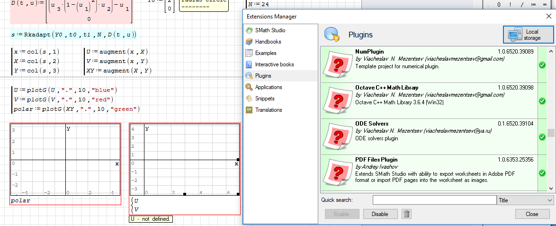
Task: Open the Snippets category
Action: 265,99
